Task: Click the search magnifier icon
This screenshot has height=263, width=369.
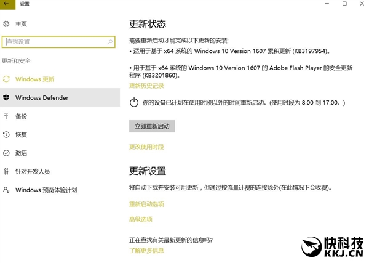Action: point(110,42)
